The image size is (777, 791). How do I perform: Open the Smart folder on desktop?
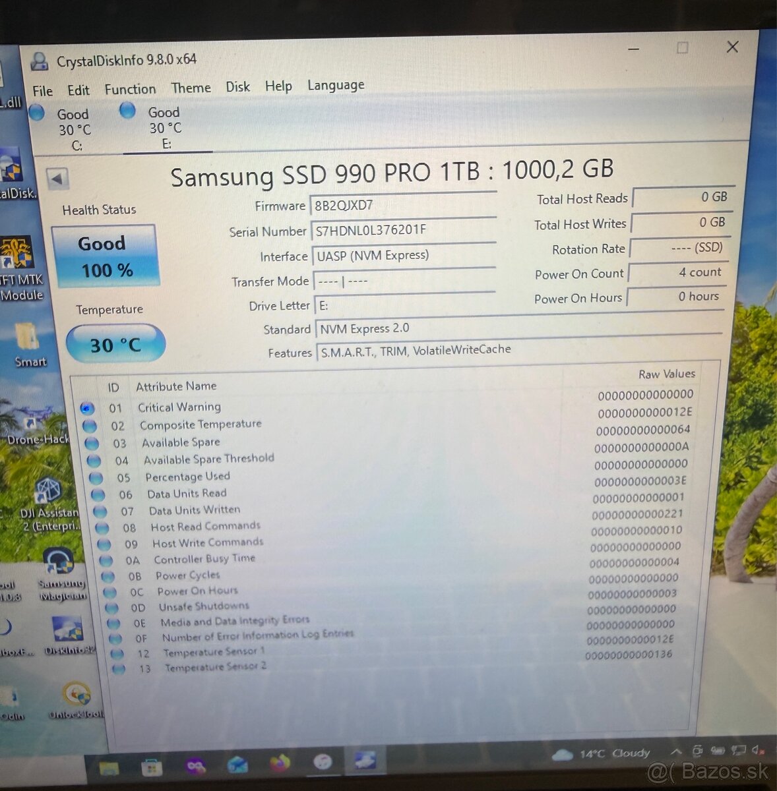tap(28, 345)
